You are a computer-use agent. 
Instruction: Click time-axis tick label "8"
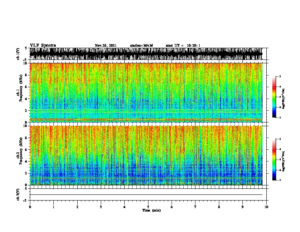pyautogui.click(x=219, y=207)
